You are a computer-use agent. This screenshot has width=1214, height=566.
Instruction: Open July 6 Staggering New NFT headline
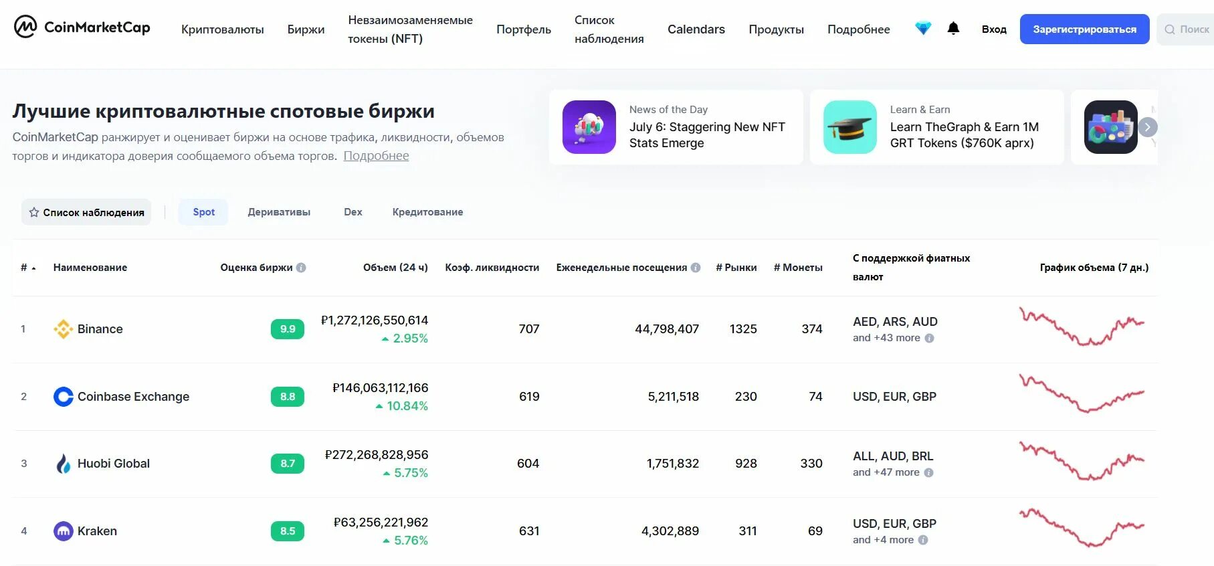click(x=707, y=135)
